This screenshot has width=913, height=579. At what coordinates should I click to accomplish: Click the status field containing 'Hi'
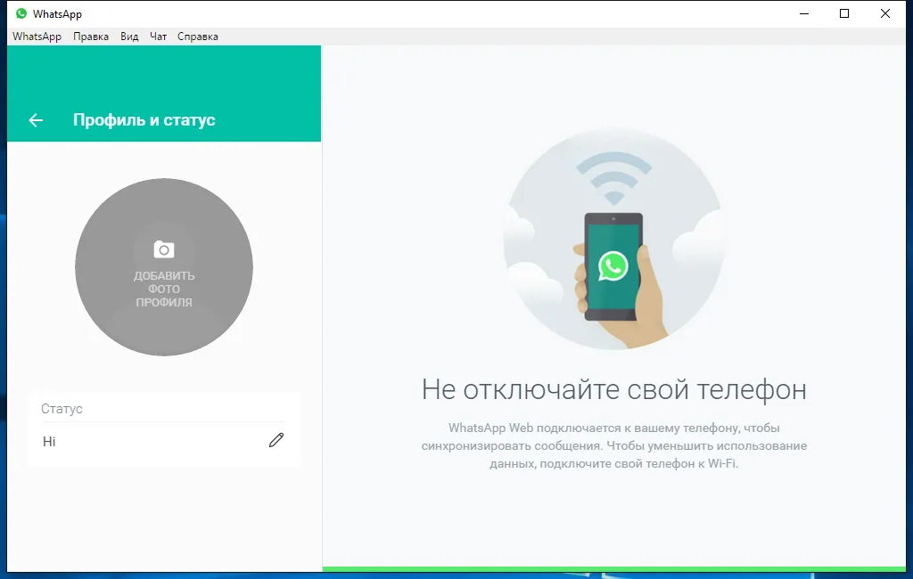coord(164,442)
